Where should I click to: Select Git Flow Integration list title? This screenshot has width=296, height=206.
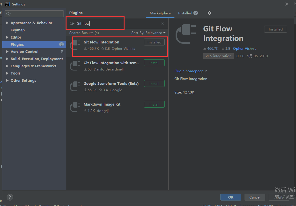[x=101, y=42]
